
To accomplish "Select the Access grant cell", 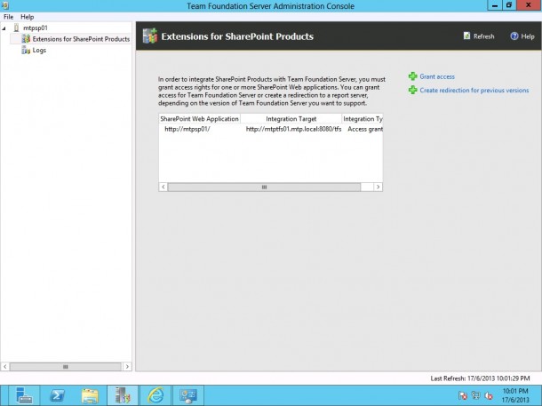I will pos(365,129).
